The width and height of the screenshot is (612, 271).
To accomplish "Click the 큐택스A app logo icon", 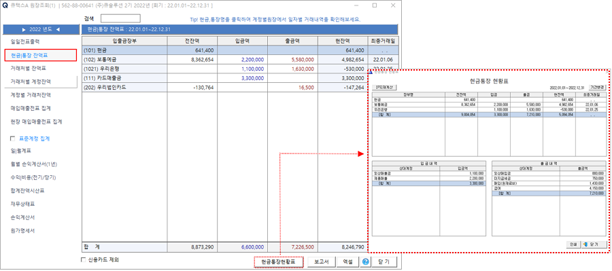I will tap(5, 5).
